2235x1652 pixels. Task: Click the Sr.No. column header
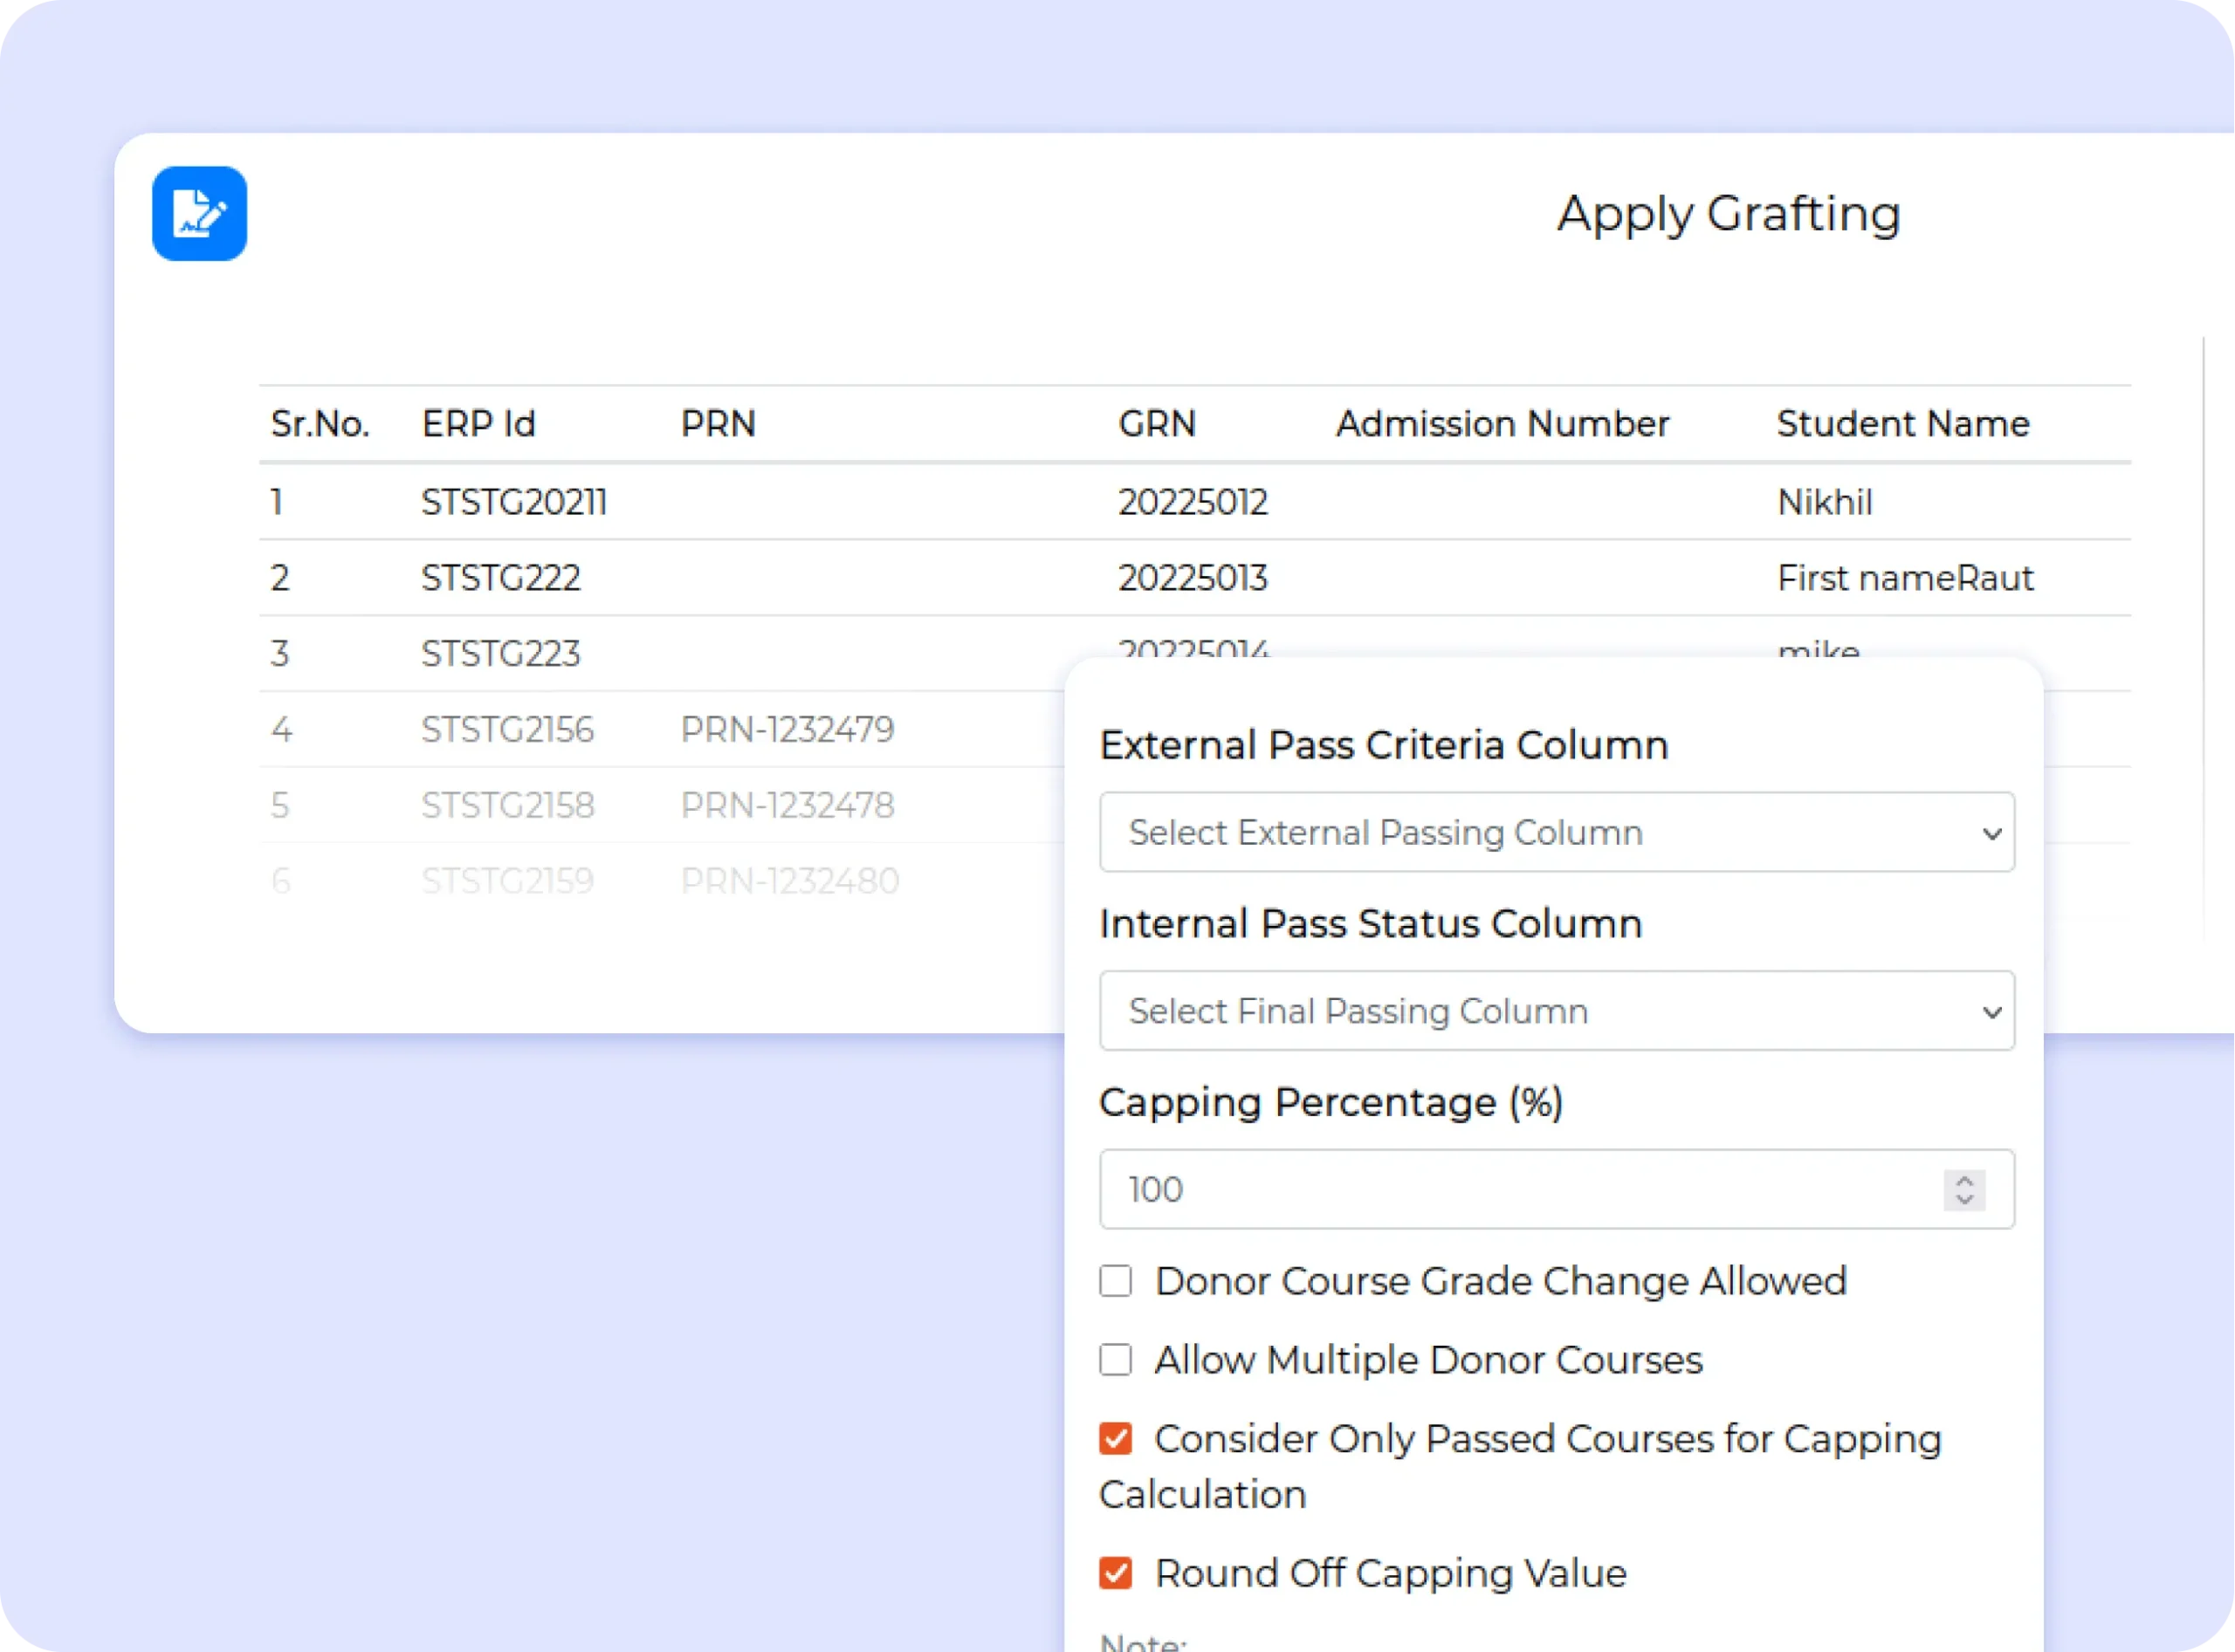point(320,424)
